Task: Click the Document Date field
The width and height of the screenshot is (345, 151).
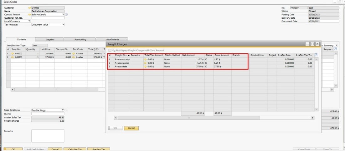Action: (x=323, y=21)
